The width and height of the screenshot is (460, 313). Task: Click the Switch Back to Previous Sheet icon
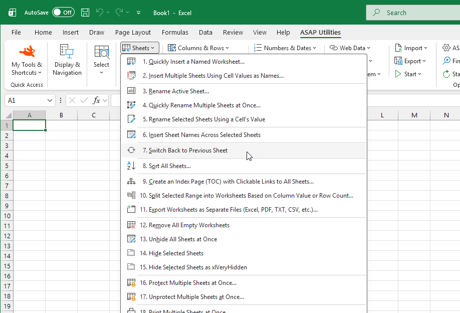131,150
